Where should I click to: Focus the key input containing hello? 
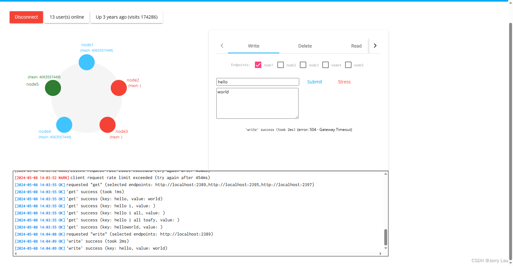[x=258, y=82]
